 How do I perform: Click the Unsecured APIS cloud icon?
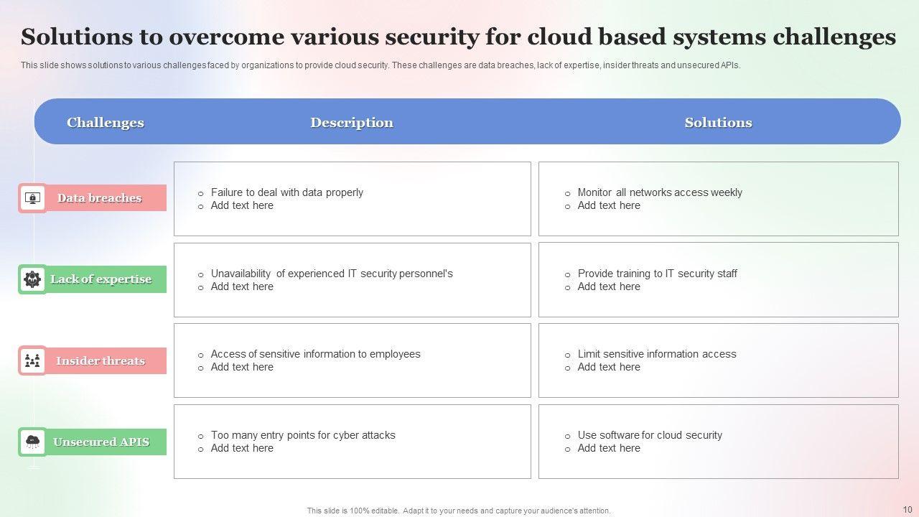click(x=32, y=442)
